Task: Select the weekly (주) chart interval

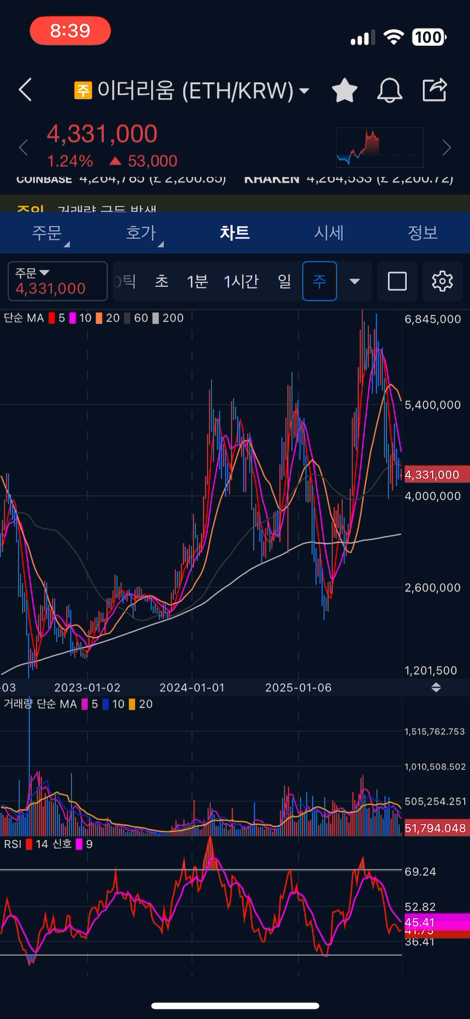Action: [x=319, y=281]
